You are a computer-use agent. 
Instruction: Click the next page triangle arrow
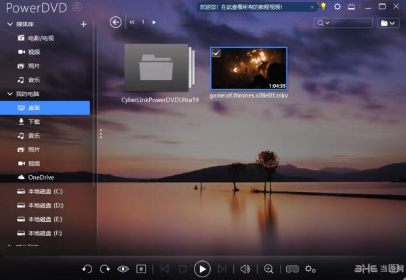pos(154,22)
